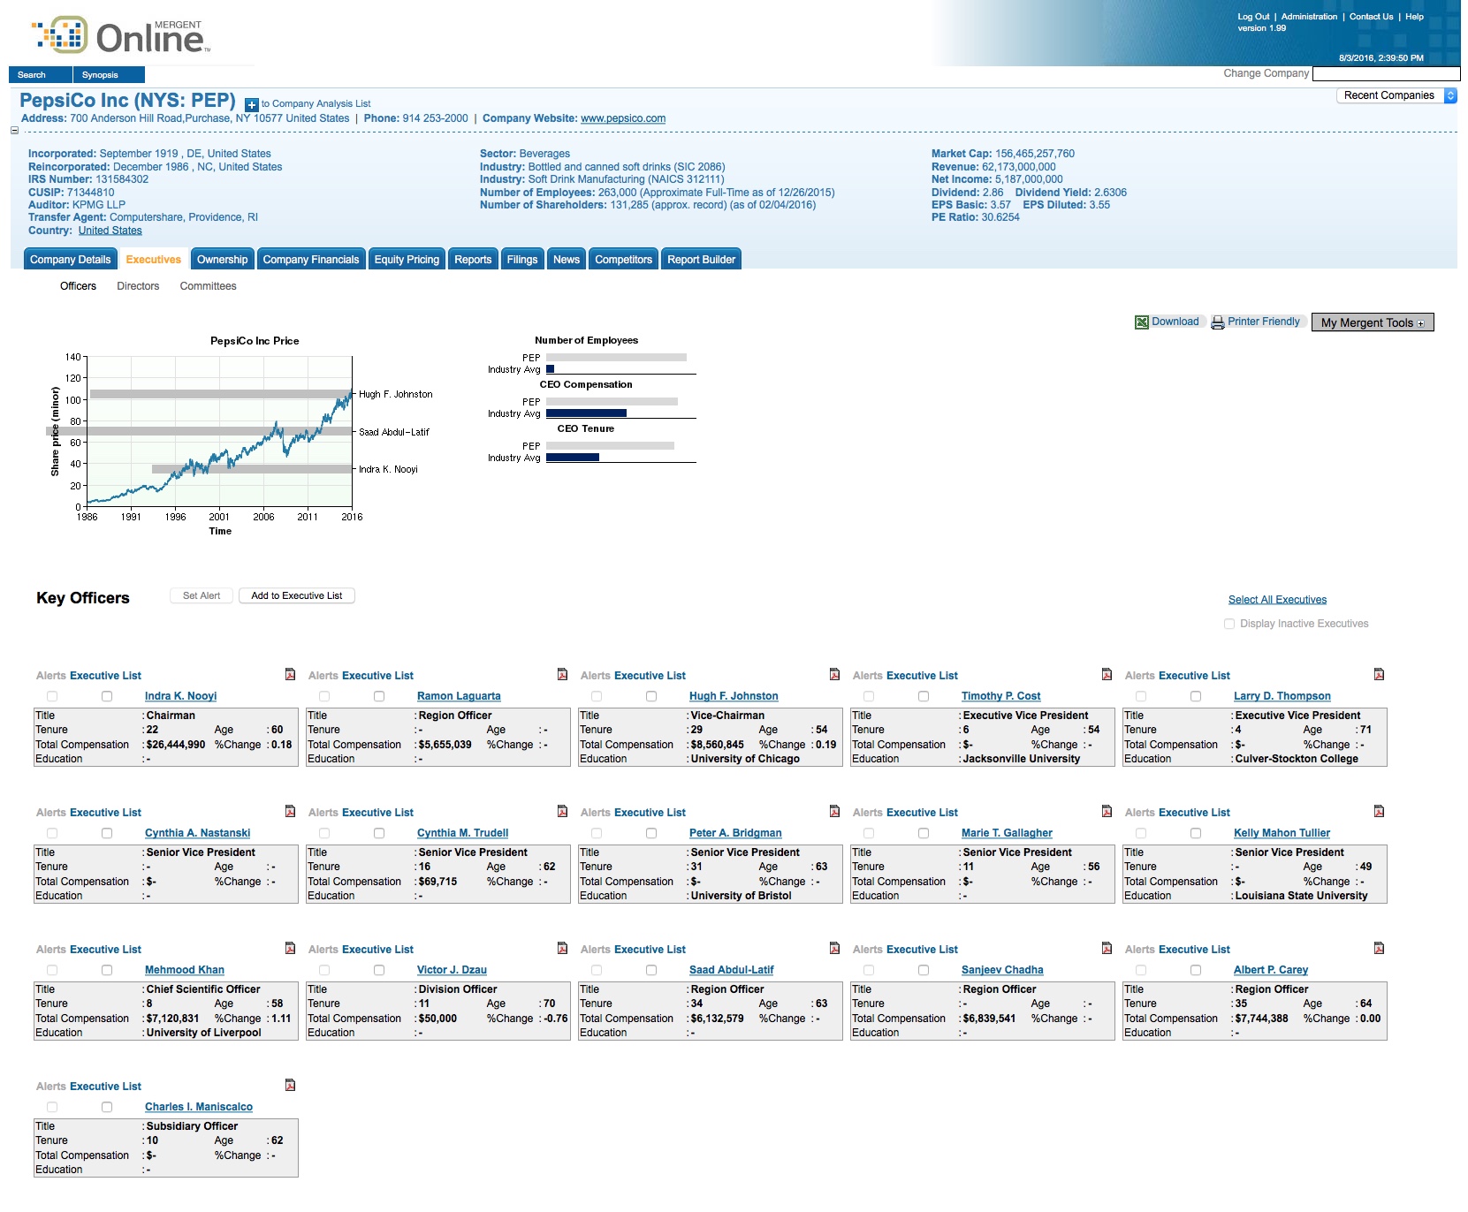Tick the executive list checkbox for Ramon Laguarta
Viewport: 1468px width, 1212px height.
click(x=379, y=697)
